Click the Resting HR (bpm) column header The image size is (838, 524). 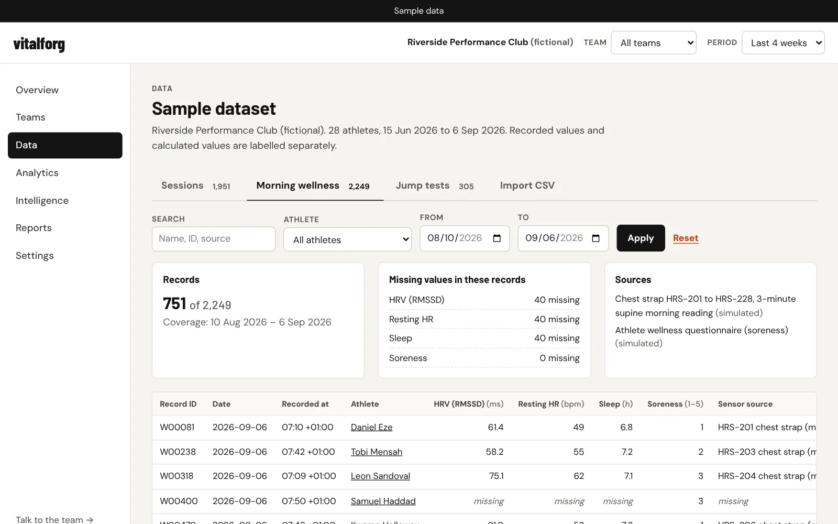point(551,404)
